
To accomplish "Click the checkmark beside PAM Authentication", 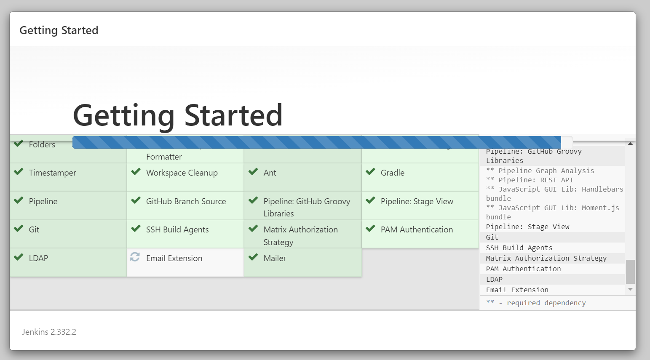I will pos(370,229).
